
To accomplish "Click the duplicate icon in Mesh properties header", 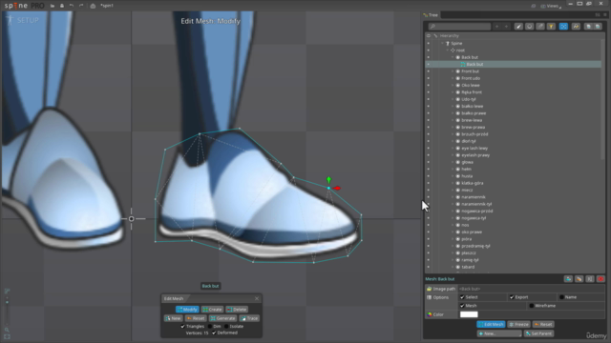I will pyautogui.click(x=568, y=279).
